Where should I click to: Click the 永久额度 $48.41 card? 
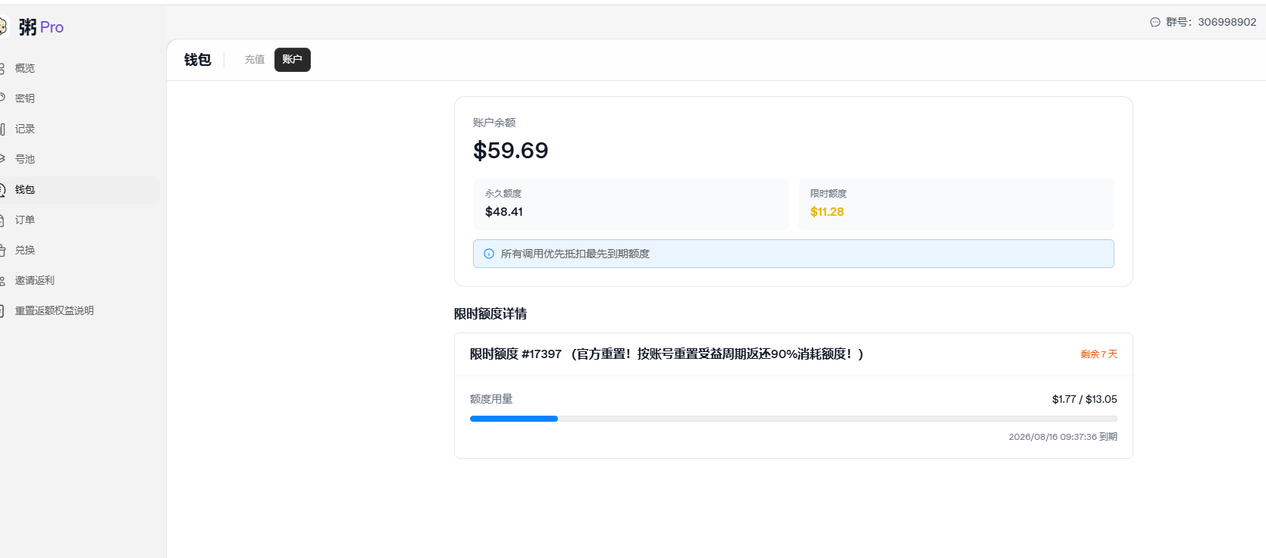pyautogui.click(x=631, y=204)
